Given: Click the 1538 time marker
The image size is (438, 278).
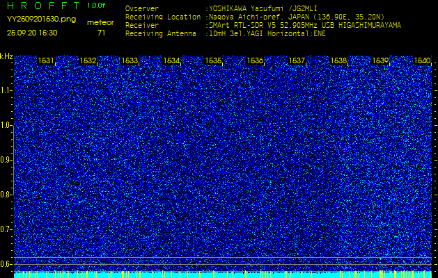Looking at the screenshot, I should click(x=338, y=61).
